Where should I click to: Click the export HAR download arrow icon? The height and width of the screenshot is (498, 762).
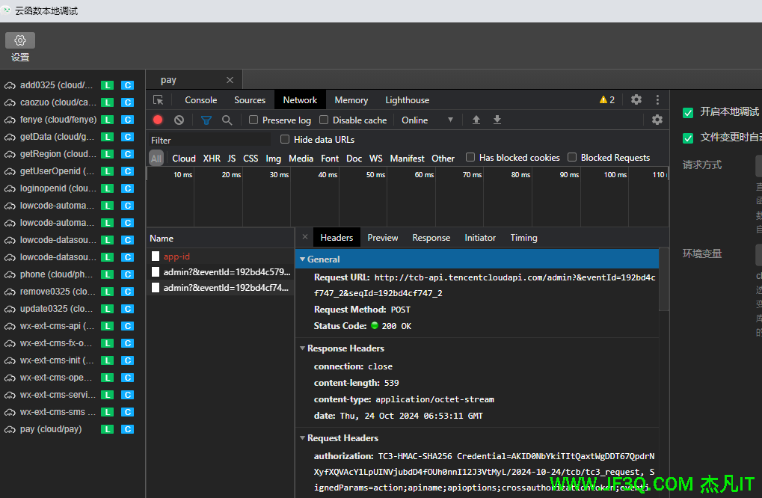497,120
